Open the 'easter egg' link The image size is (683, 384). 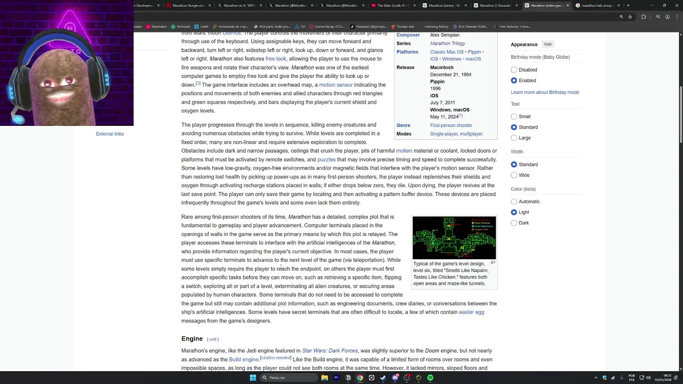(x=472, y=312)
